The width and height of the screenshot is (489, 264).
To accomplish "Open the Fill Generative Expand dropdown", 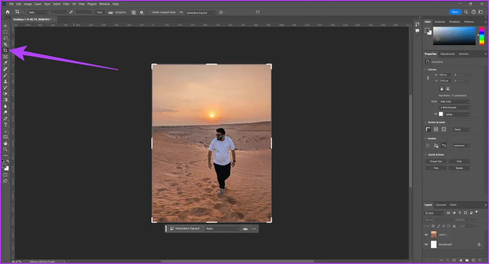I will click(x=201, y=12).
